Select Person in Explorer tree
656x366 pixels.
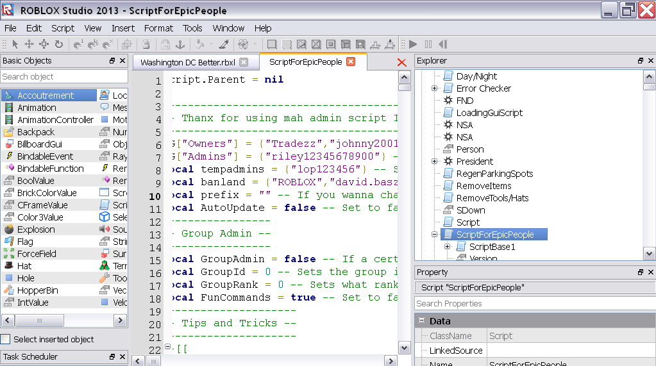470,149
